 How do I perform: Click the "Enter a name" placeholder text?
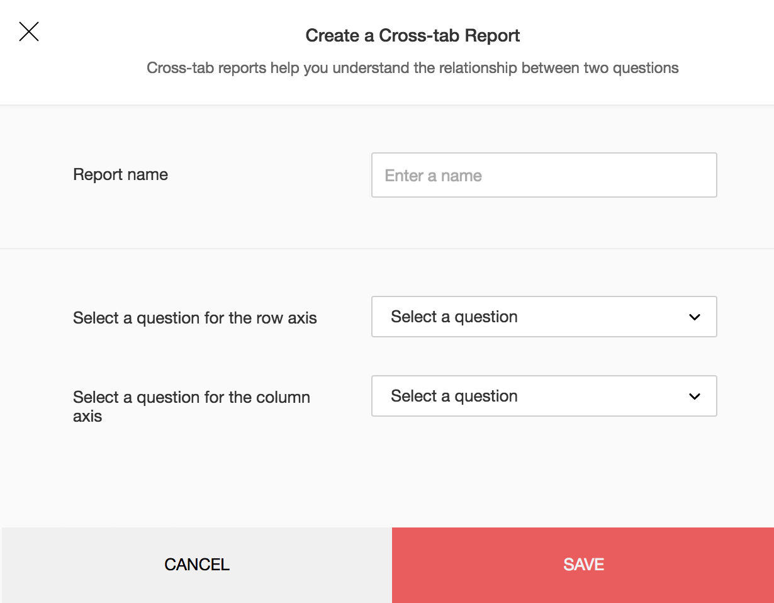click(x=433, y=176)
